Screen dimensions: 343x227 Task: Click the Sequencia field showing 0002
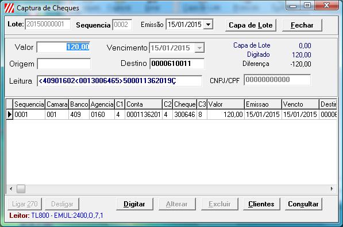point(122,25)
